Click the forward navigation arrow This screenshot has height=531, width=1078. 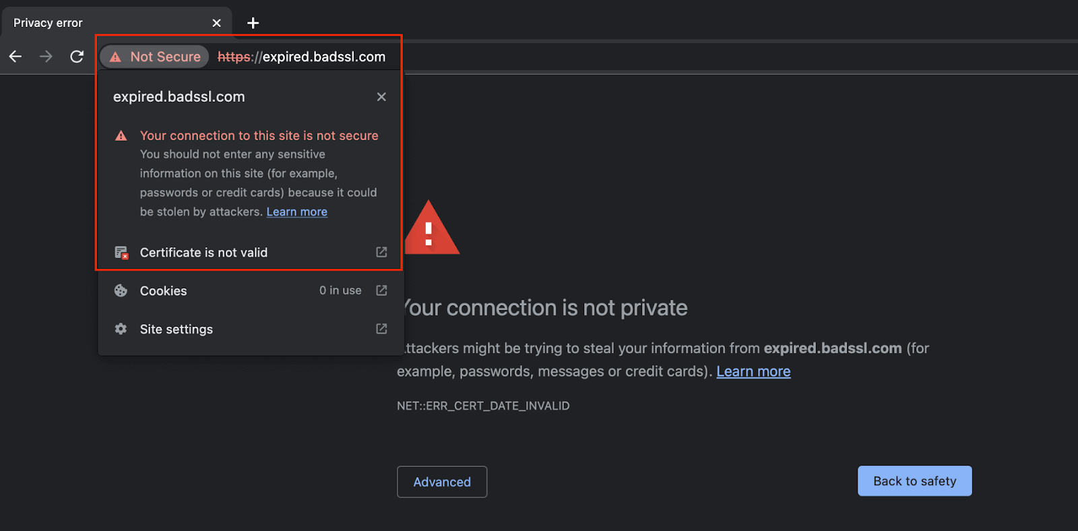[x=45, y=57]
